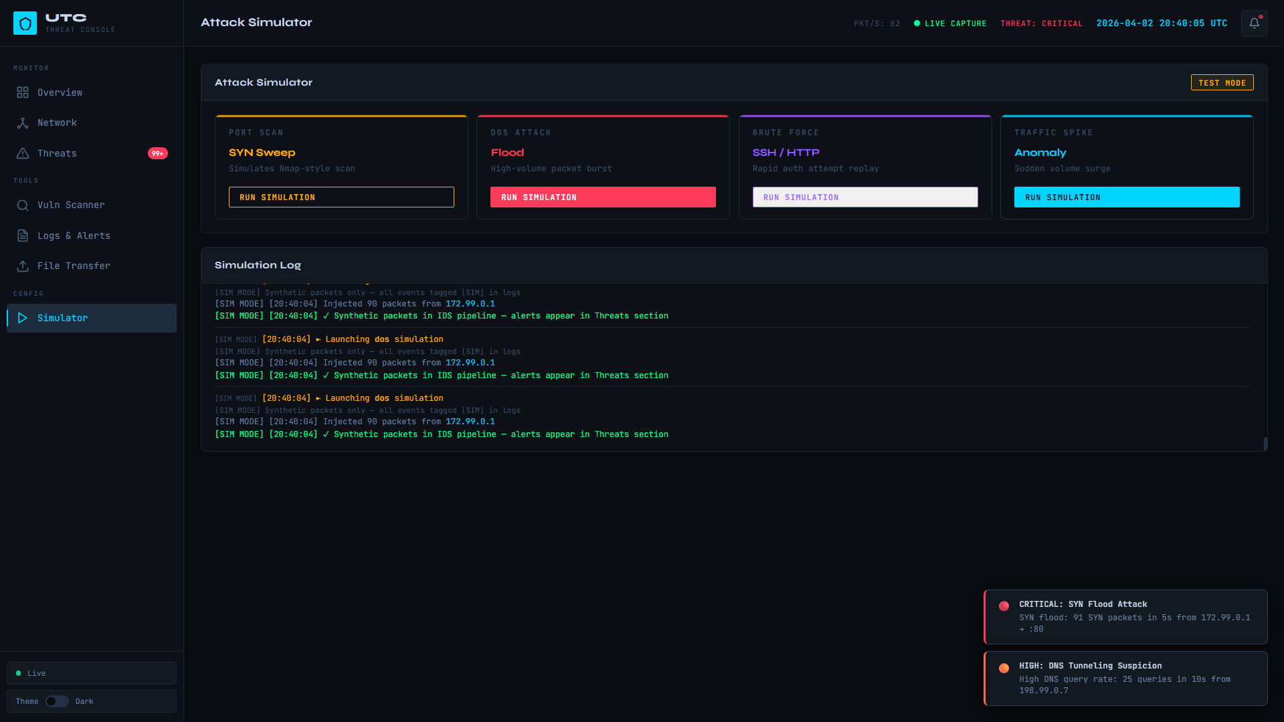Open the Threats menu item

click(x=58, y=153)
